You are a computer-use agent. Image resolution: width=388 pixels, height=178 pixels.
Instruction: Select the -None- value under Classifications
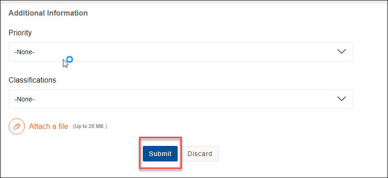(24, 100)
